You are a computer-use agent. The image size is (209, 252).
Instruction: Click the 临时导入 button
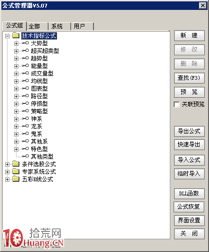point(189,174)
